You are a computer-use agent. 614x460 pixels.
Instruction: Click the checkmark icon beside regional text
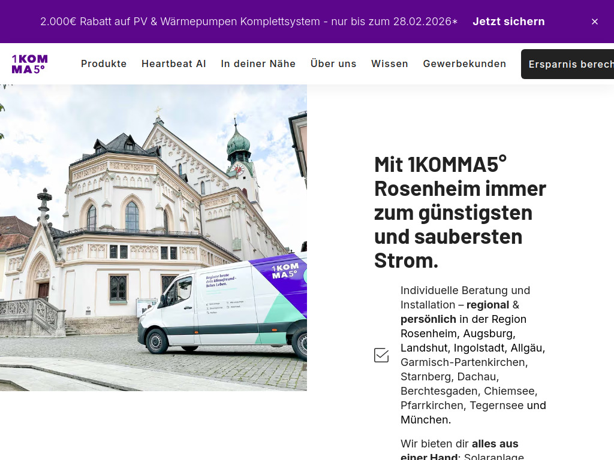[381, 355]
